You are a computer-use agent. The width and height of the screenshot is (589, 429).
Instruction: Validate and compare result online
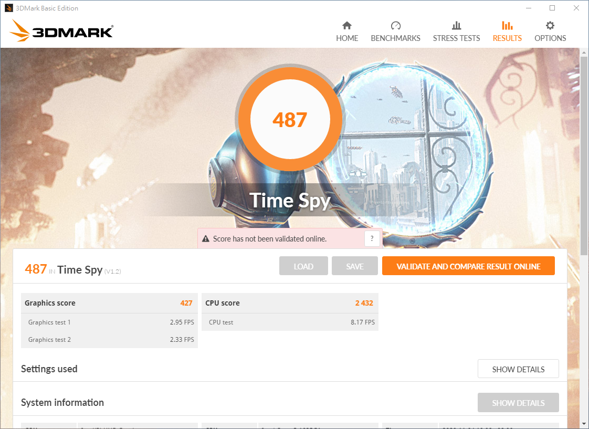coord(468,266)
